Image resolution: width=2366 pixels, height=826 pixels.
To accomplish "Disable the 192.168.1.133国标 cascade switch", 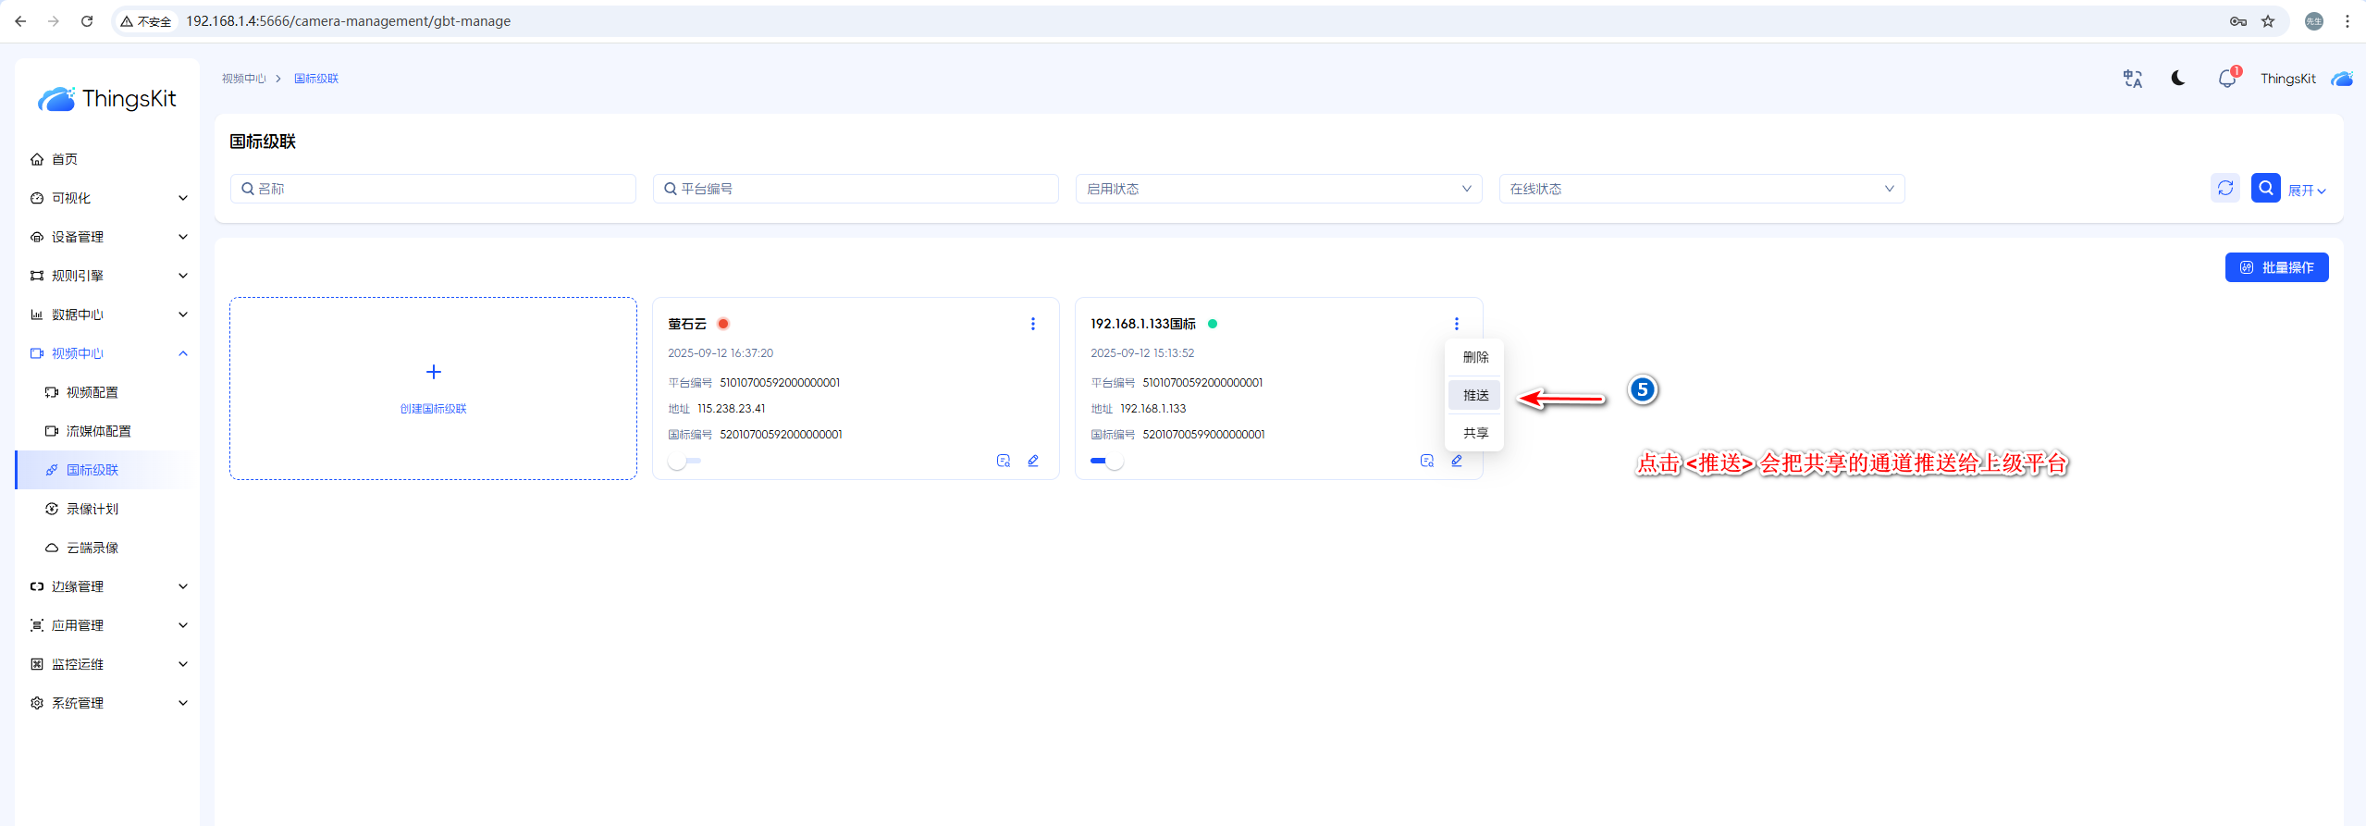I will 1106,461.
